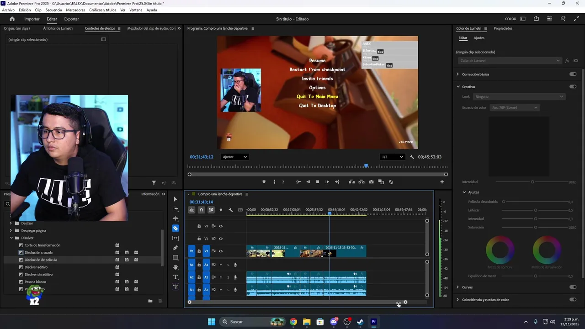
Task: Toggle nest-or-individual-clips insert button
Action: (x=191, y=210)
